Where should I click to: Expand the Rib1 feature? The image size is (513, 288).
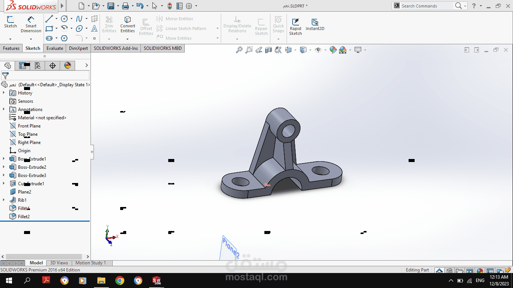[4, 200]
